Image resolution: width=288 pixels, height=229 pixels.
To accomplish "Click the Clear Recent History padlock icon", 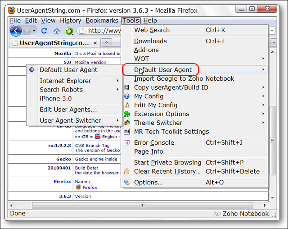I will pos(126,171).
